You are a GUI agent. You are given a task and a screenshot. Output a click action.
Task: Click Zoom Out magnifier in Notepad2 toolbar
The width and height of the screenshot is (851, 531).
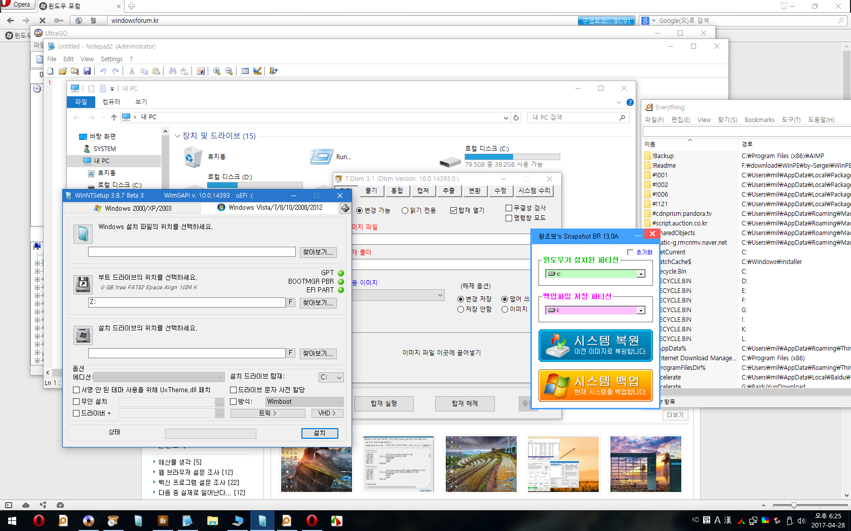pos(229,71)
